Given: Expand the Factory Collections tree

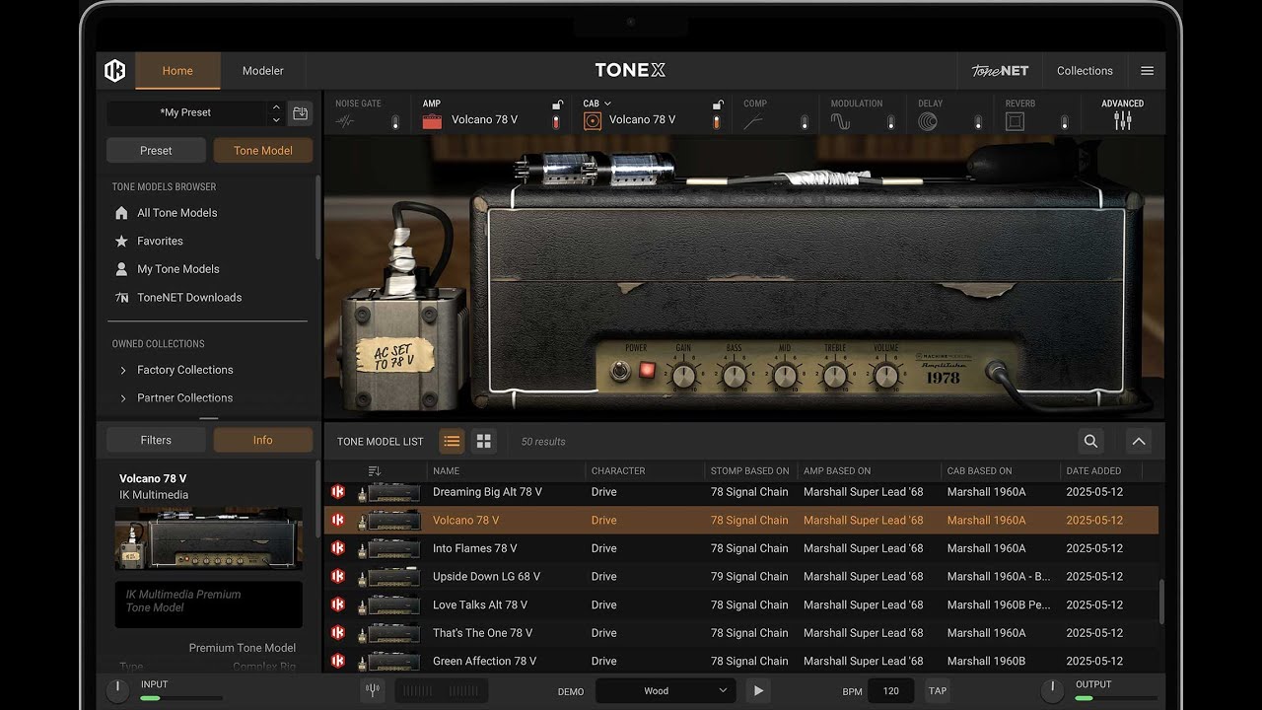Looking at the screenshot, I should [x=123, y=370].
